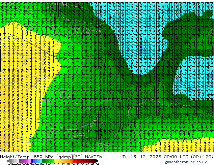
Task: Click the 54 value on the legend scale
Action: [x=97, y=164]
